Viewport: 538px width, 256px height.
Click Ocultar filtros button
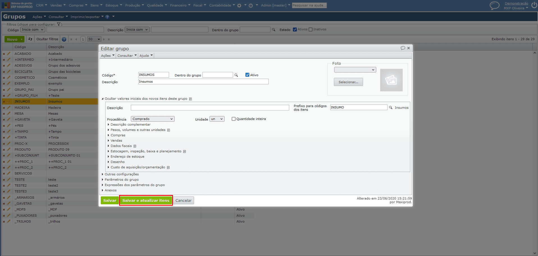(47, 39)
